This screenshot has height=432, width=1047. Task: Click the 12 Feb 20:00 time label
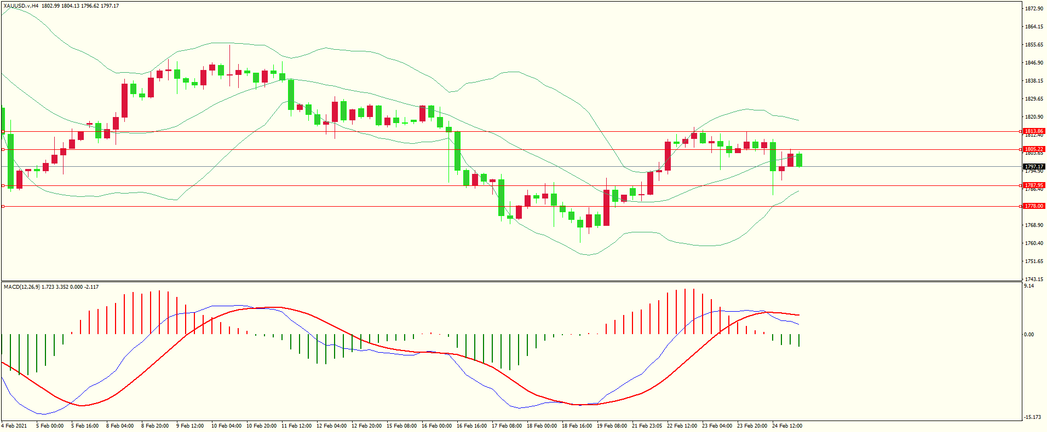pyautogui.click(x=366, y=426)
